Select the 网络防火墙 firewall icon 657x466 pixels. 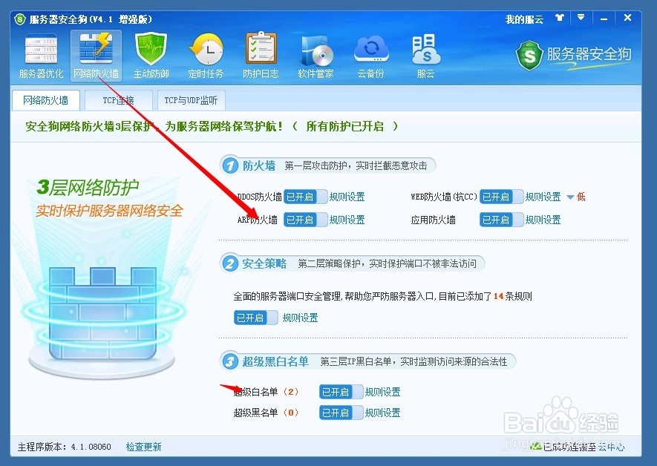(x=96, y=56)
